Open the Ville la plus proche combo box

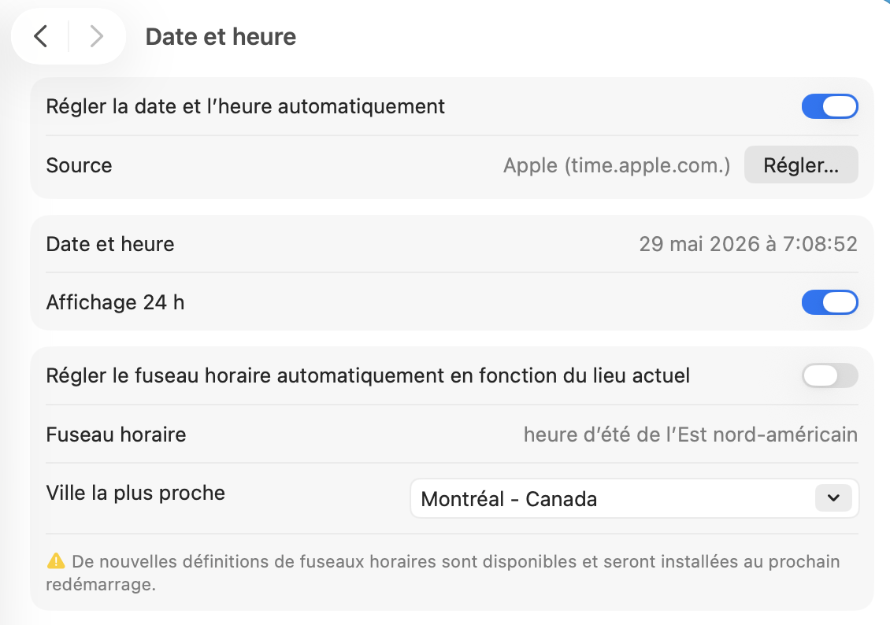(635, 498)
